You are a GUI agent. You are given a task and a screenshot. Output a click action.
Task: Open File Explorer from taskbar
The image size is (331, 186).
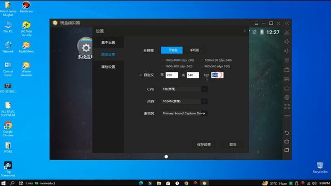[x=159, y=183]
